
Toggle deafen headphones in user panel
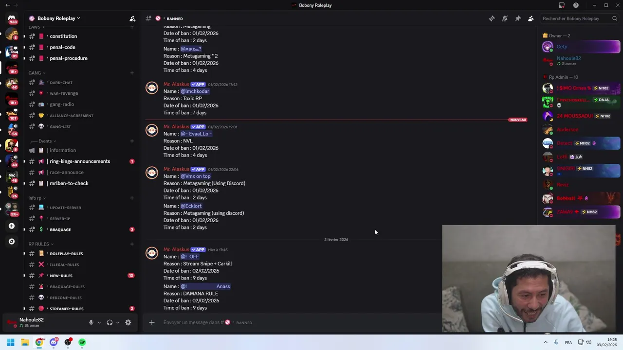click(110, 322)
